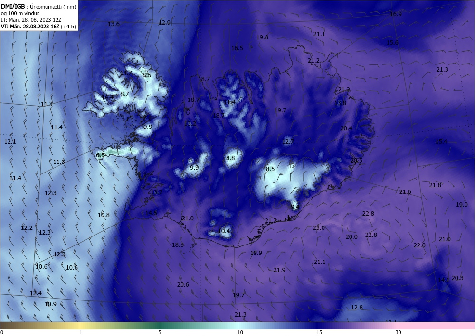Image resolution: width=475 pixels, height=336 pixels.
Task: Click the map value 19.0
Action: click(x=462, y=205)
